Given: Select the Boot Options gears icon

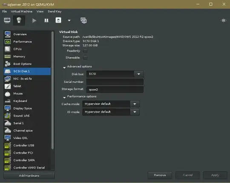Looking at the screenshot, I should pos(8,64).
